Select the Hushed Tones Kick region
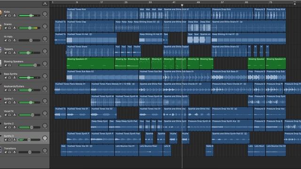 pyautogui.click(x=103, y=14)
